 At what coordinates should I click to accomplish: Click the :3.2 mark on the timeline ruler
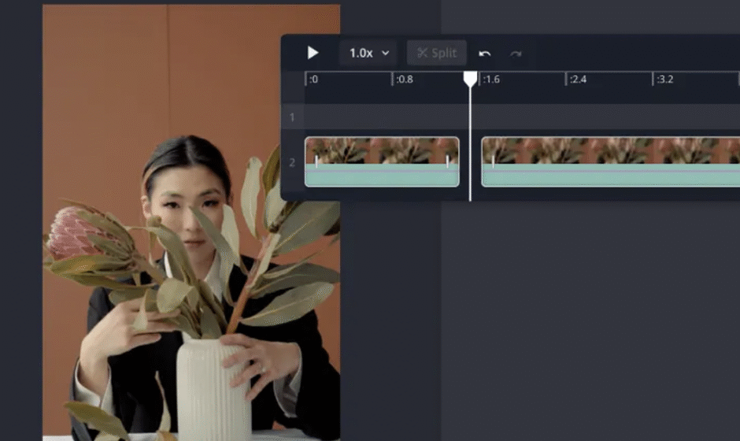[x=665, y=80]
